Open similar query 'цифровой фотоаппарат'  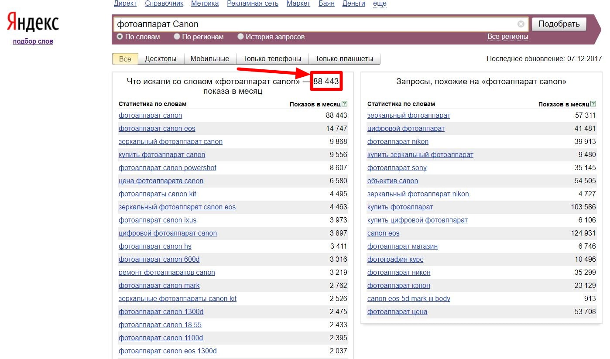tap(406, 129)
